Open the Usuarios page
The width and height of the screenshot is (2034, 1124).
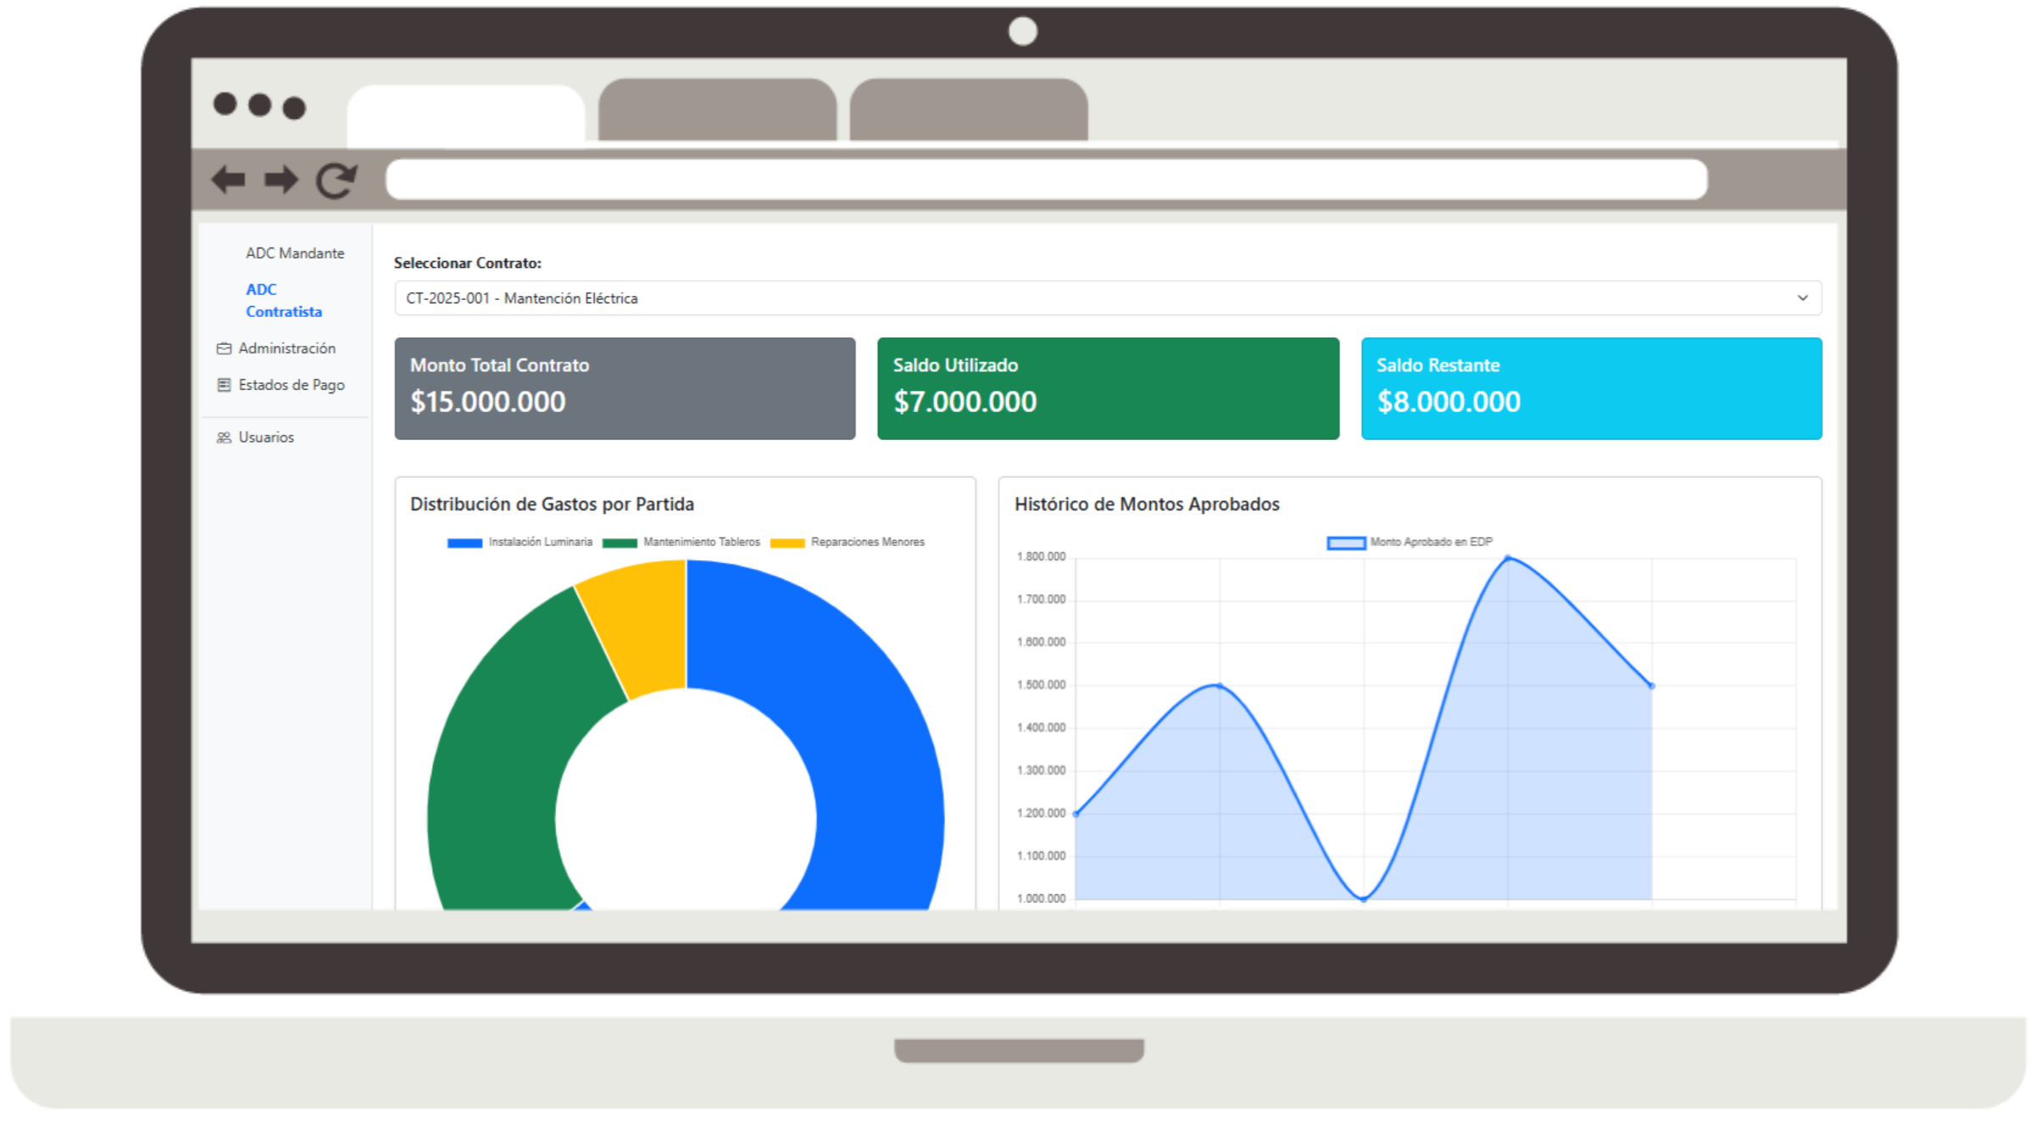click(266, 437)
